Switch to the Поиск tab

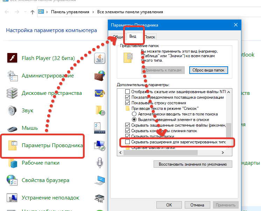[x=150, y=37]
